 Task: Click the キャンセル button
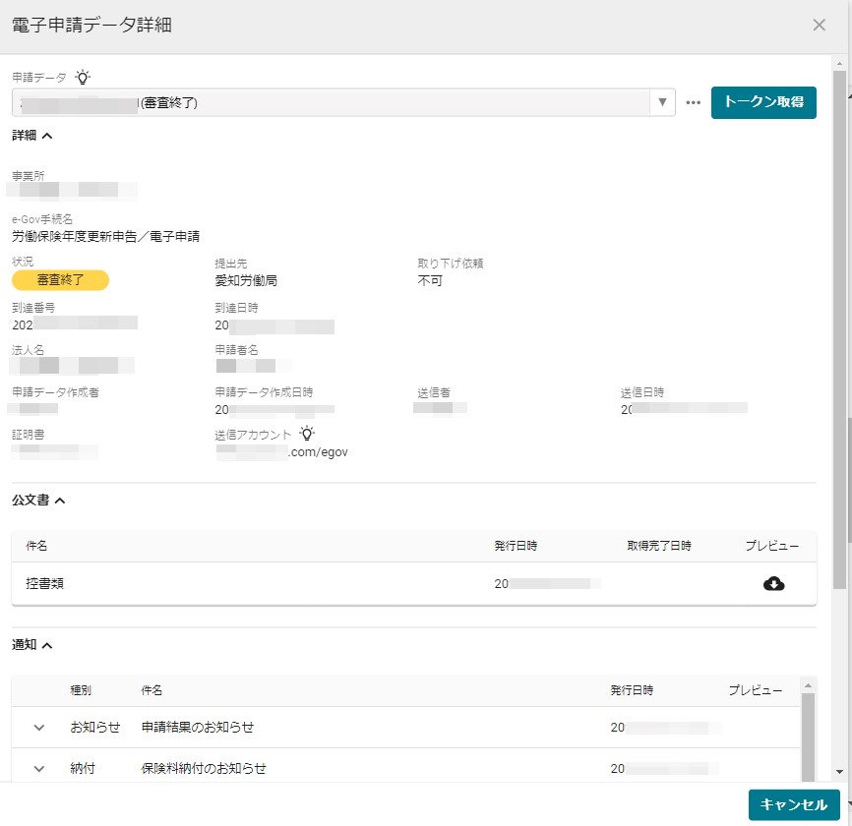pyautogui.click(x=793, y=804)
